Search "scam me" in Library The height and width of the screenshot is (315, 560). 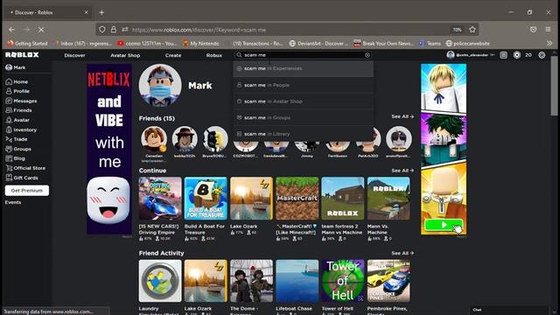(x=304, y=134)
